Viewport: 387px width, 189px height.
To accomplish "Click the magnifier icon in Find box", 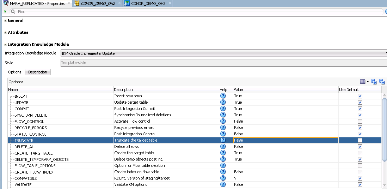I will (13, 12).
